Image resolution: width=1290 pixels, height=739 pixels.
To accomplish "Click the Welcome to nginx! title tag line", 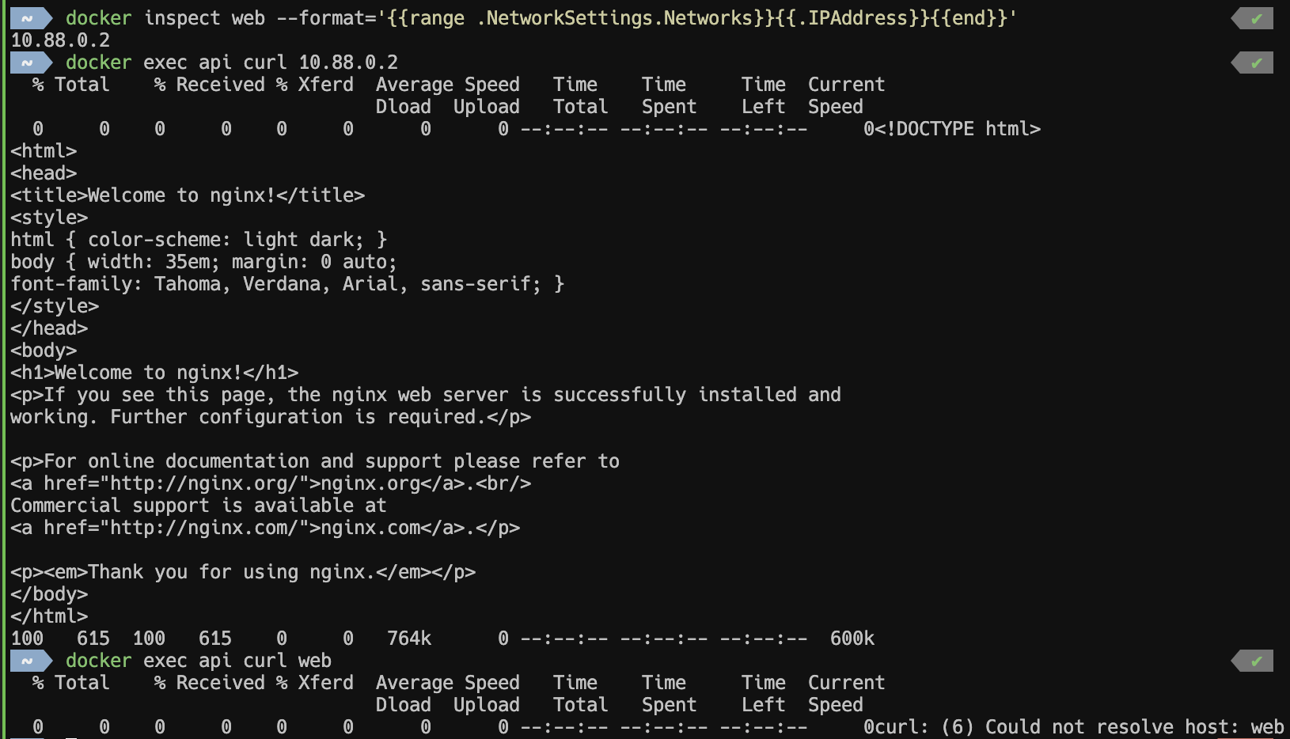I will pos(188,195).
